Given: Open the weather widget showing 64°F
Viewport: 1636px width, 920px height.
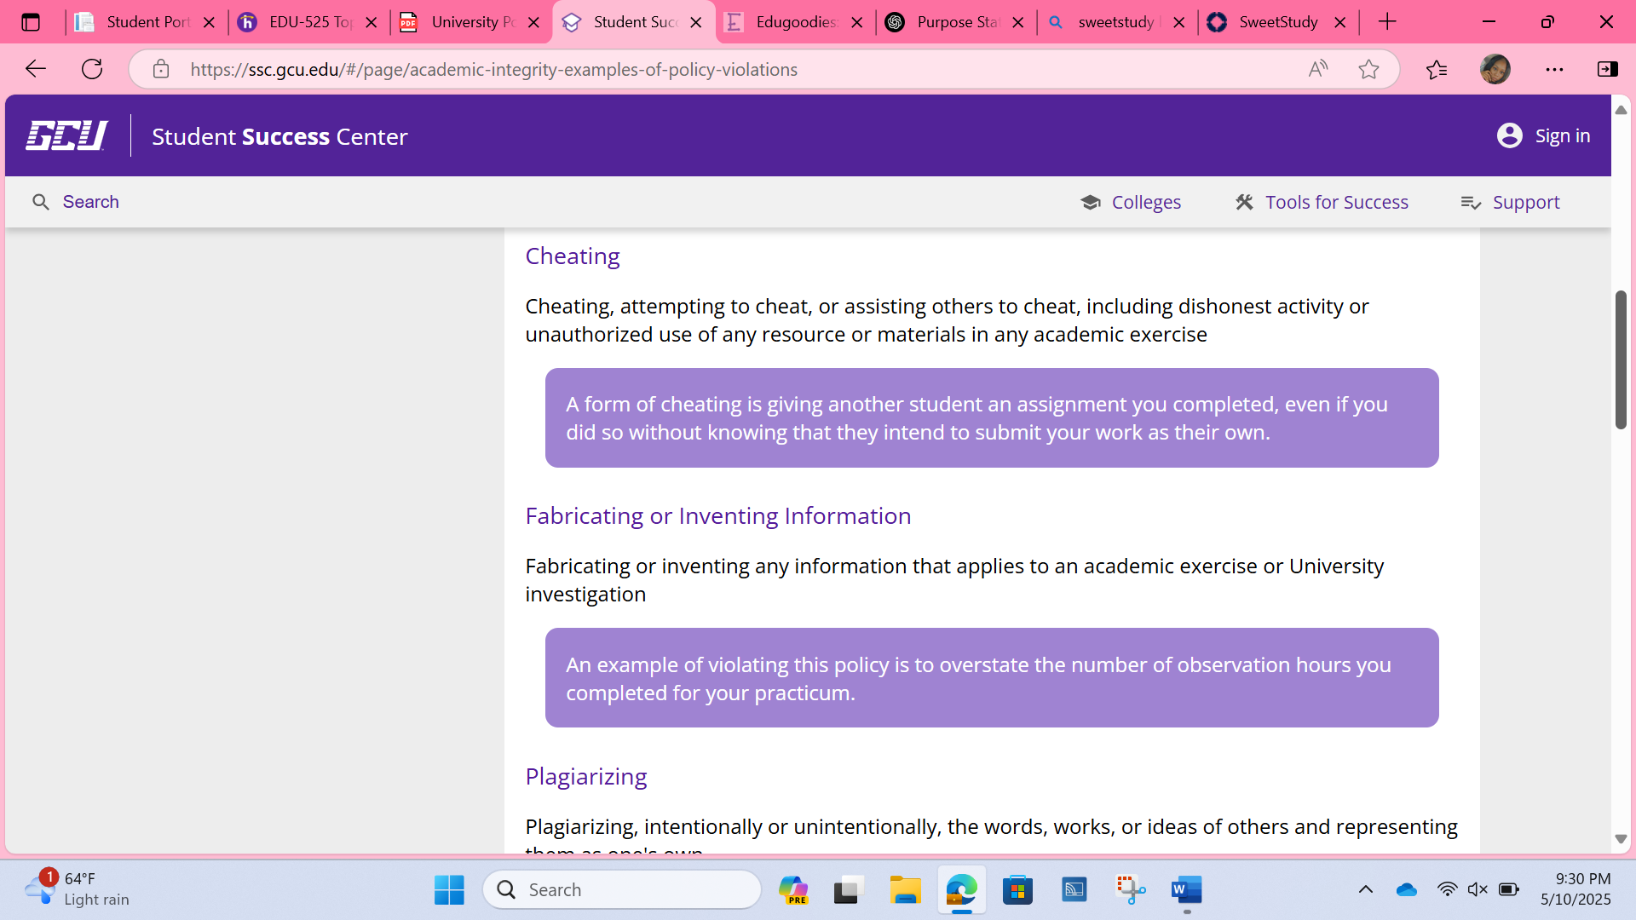Looking at the screenshot, I should coord(77,889).
